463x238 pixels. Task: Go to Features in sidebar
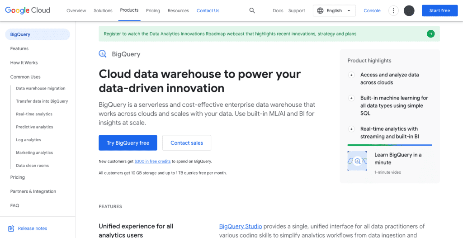(x=19, y=48)
